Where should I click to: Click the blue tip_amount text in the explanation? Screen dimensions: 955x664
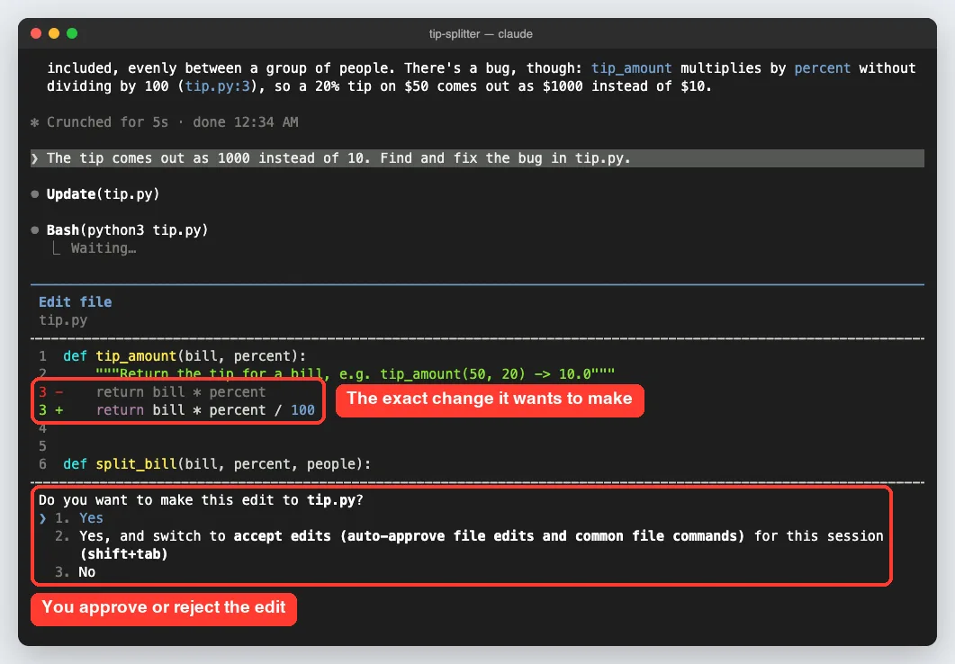pos(631,68)
